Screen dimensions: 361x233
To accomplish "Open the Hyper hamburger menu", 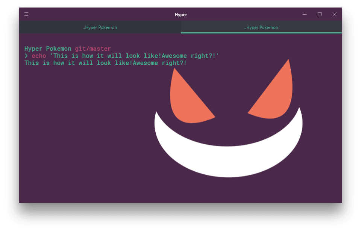I will coord(26,14).
